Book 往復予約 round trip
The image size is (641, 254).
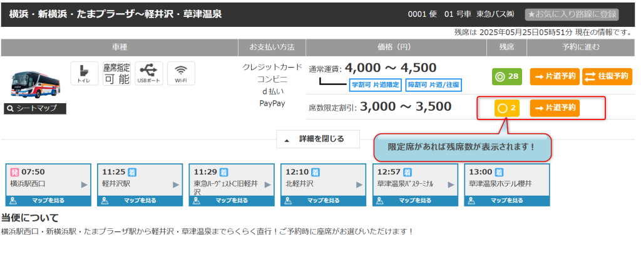607,76
